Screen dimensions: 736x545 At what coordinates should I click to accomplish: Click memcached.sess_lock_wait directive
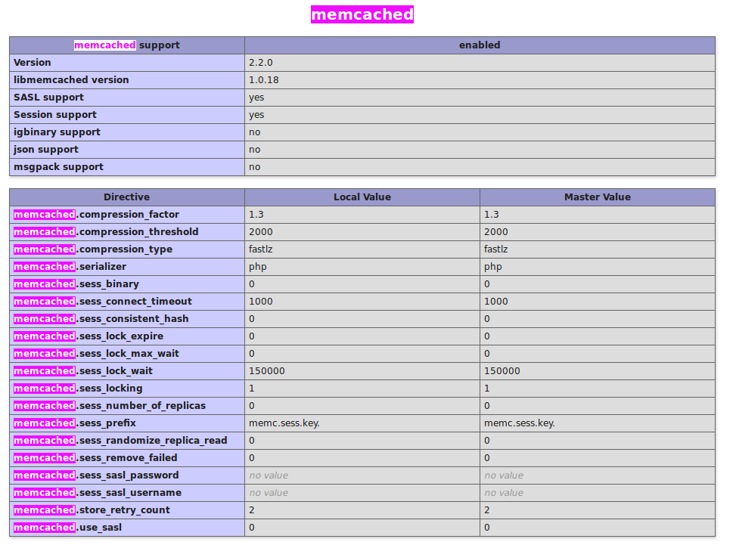click(x=83, y=370)
